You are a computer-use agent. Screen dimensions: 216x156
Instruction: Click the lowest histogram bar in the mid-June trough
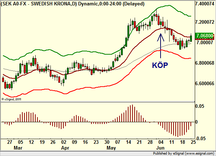(x=178, y=129)
